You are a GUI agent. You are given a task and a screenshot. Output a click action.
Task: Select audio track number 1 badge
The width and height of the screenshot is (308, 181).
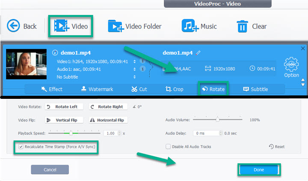[x=142, y=69]
